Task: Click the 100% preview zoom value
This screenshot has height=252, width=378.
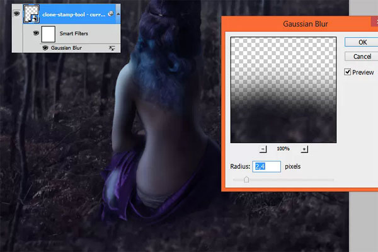Action: click(283, 149)
